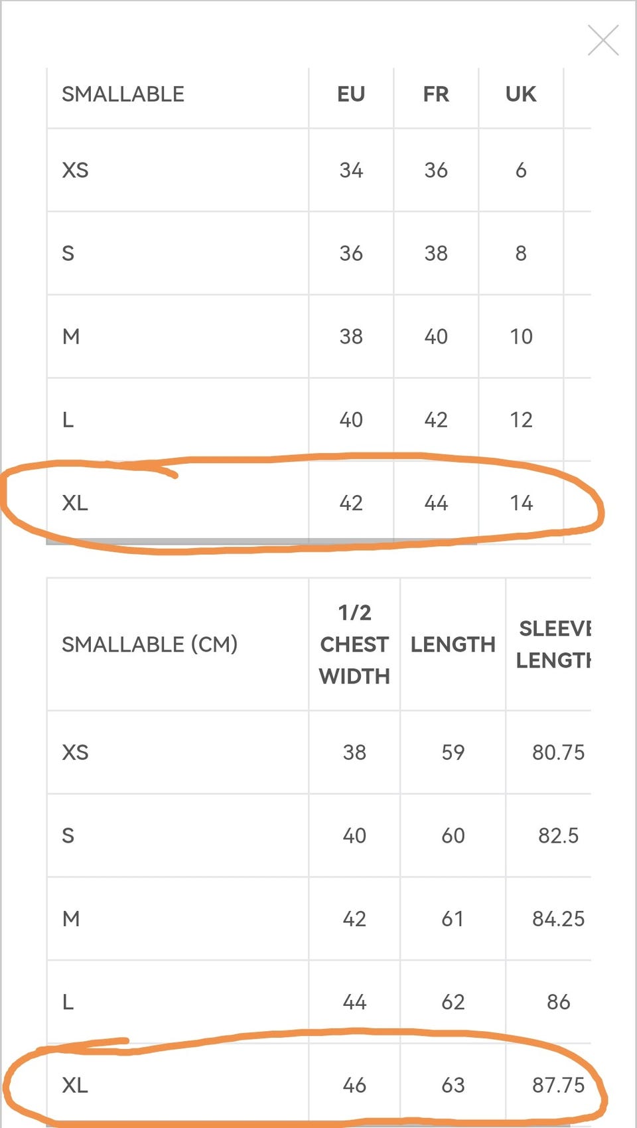The height and width of the screenshot is (1128, 637).
Task: Select the UK size 12 cell
Action: (521, 420)
